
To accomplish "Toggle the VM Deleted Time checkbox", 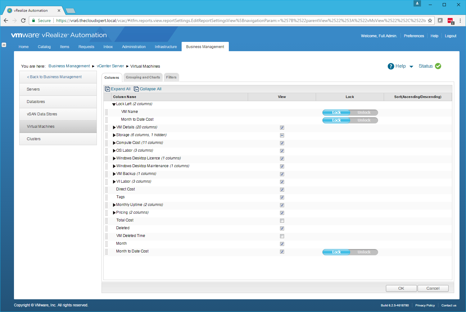I will coord(282,236).
